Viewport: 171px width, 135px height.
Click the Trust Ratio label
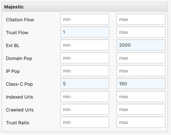click(x=18, y=122)
